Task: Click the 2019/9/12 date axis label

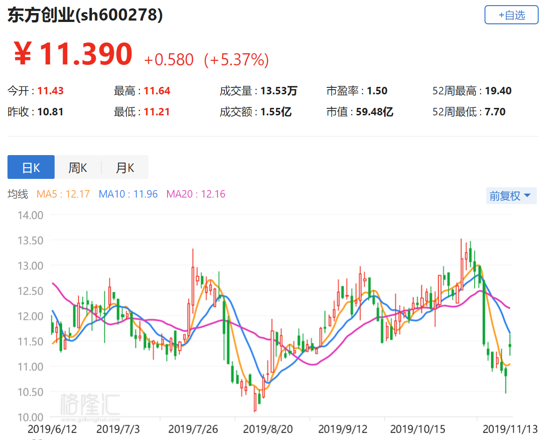Action: tap(343, 429)
